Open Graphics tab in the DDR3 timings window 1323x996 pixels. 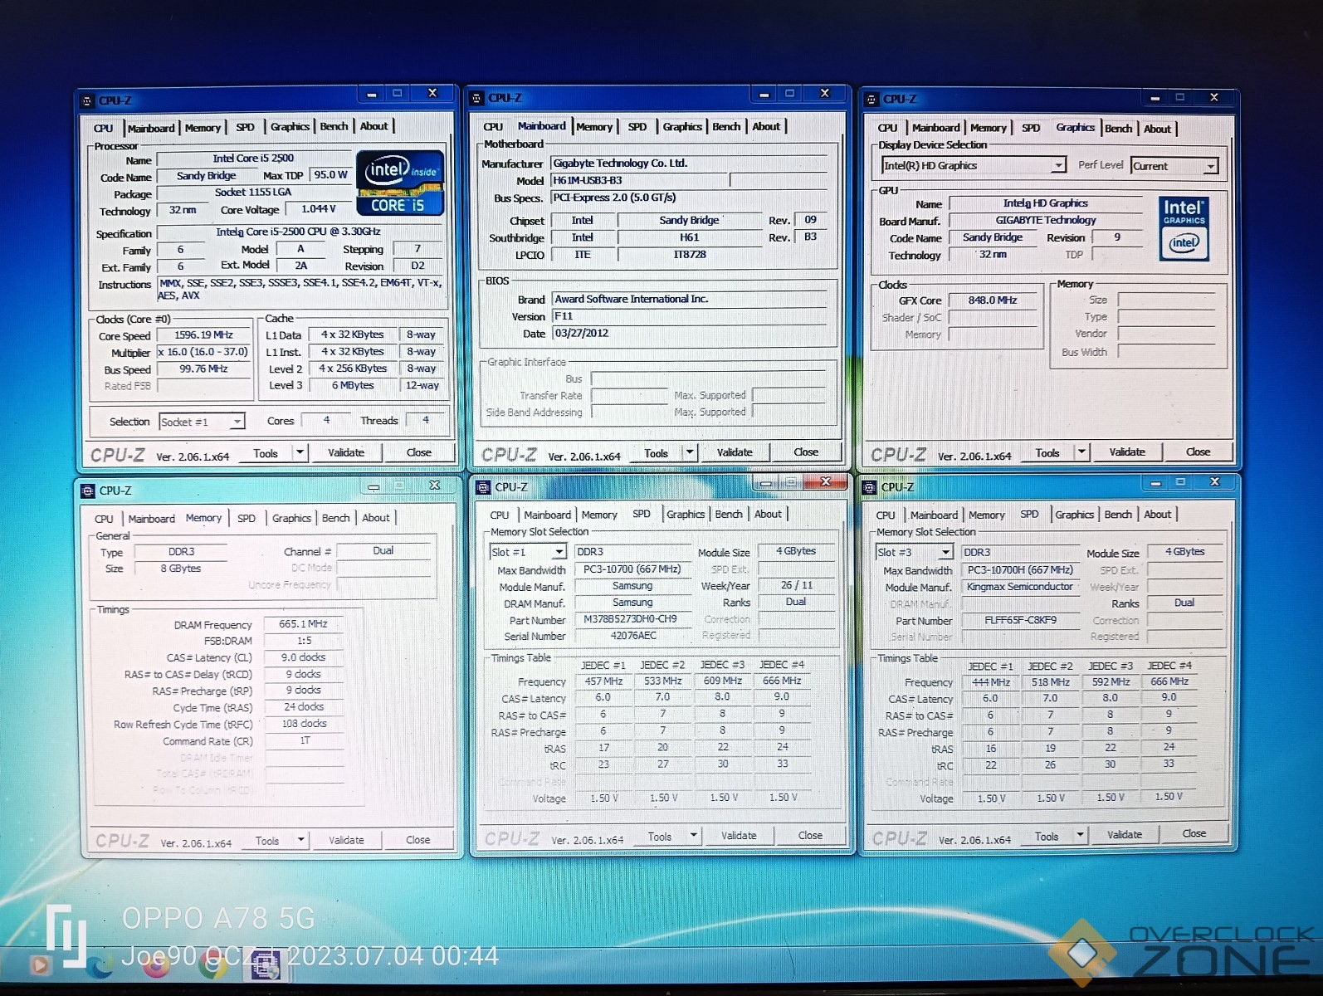291,518
